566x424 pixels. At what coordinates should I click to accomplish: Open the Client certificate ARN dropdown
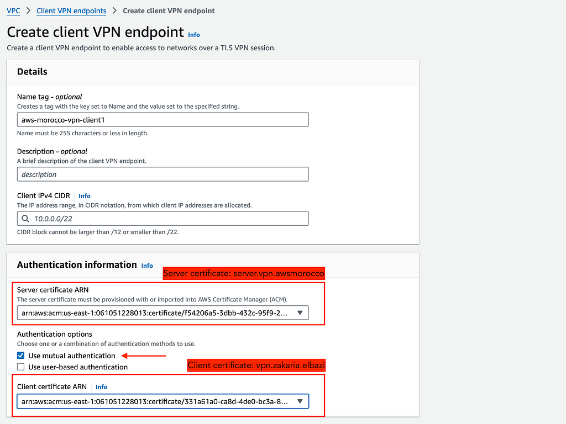(x=163, y=401)
